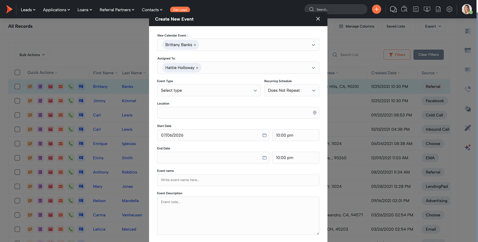Open chat bubbles panel in right sidebar

point(468,109)
